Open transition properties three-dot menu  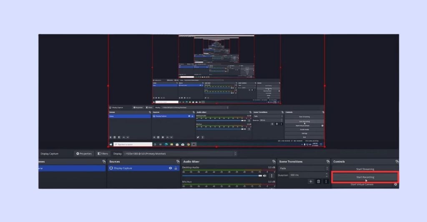point(326,182)
